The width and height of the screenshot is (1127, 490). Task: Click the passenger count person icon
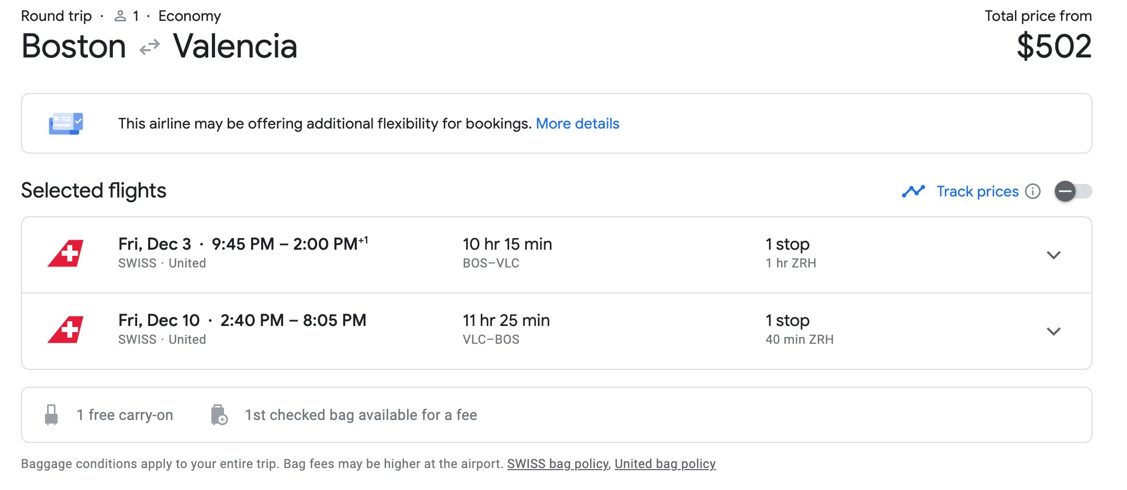(x=120, y=16)
